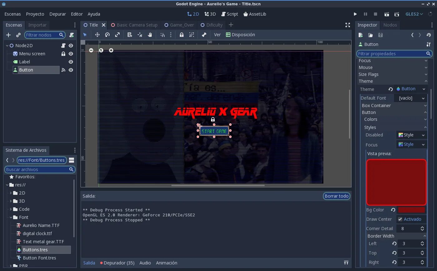The image size is (437, 271).
Task: Open Inspector object history
Action: (429, 35)
